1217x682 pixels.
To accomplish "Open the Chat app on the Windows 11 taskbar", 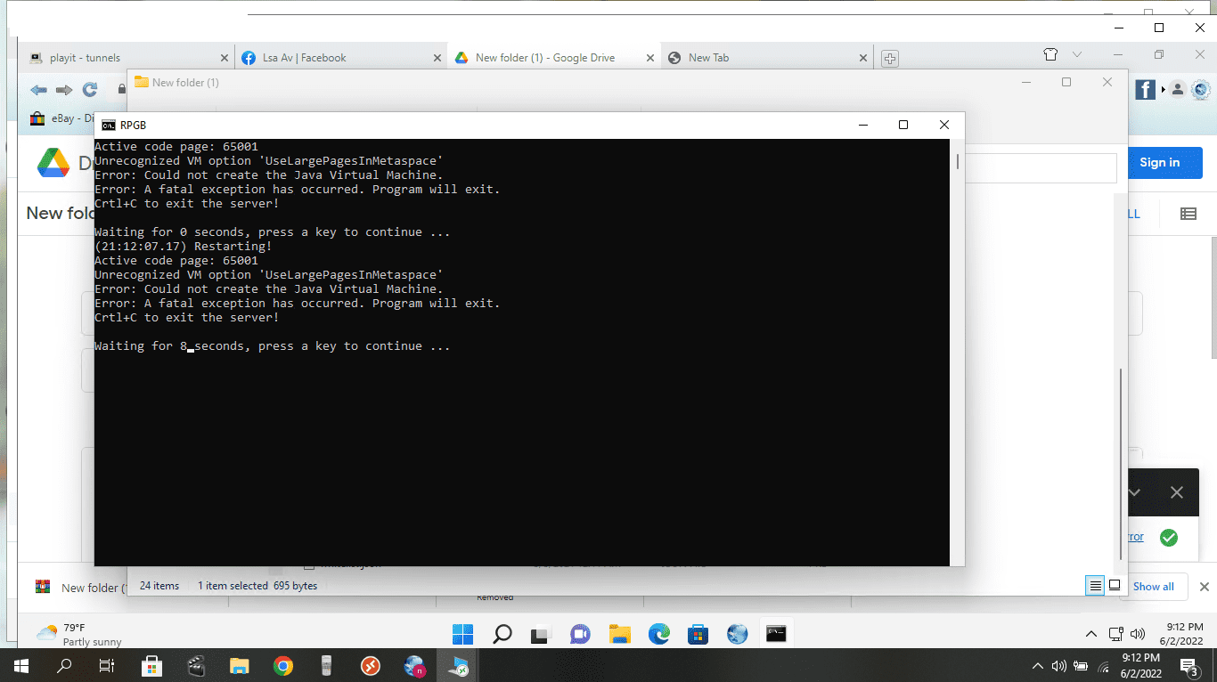I will click(580, 634).
